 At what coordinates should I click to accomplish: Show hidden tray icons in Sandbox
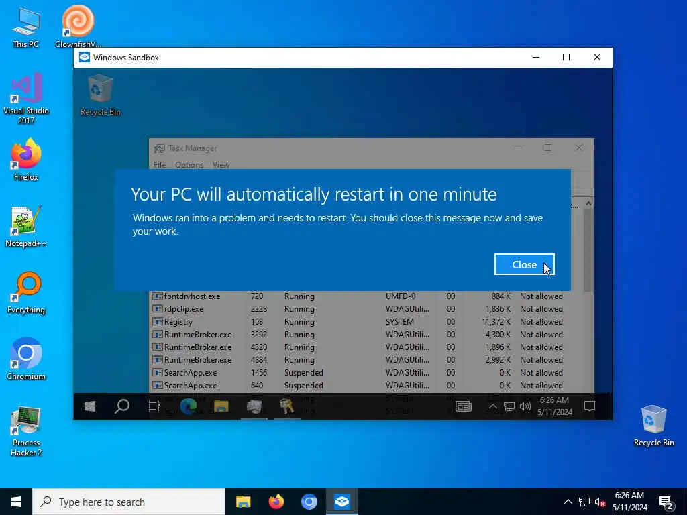[x=493, y=406]
